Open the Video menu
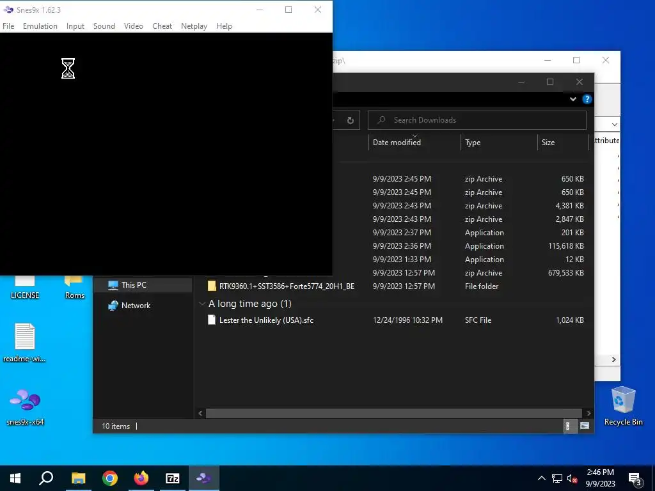This screenshot has width=655, height=491. tap(133, 26)
